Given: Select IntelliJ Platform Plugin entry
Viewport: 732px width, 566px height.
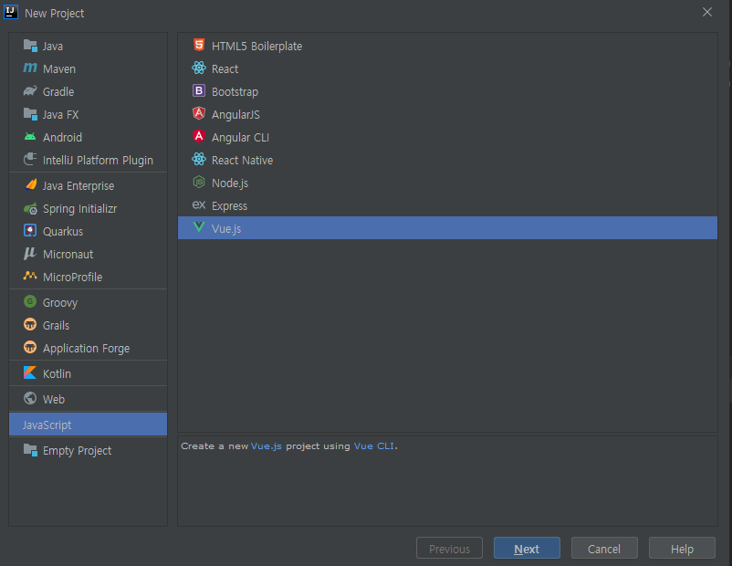Looking at the screenshot, I should [88, 161].
